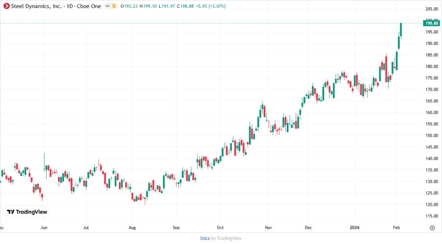Viewport: 442px width, 244px height.
Task: Click the 150.00 price axis label
Action: [x=432, y=136]
